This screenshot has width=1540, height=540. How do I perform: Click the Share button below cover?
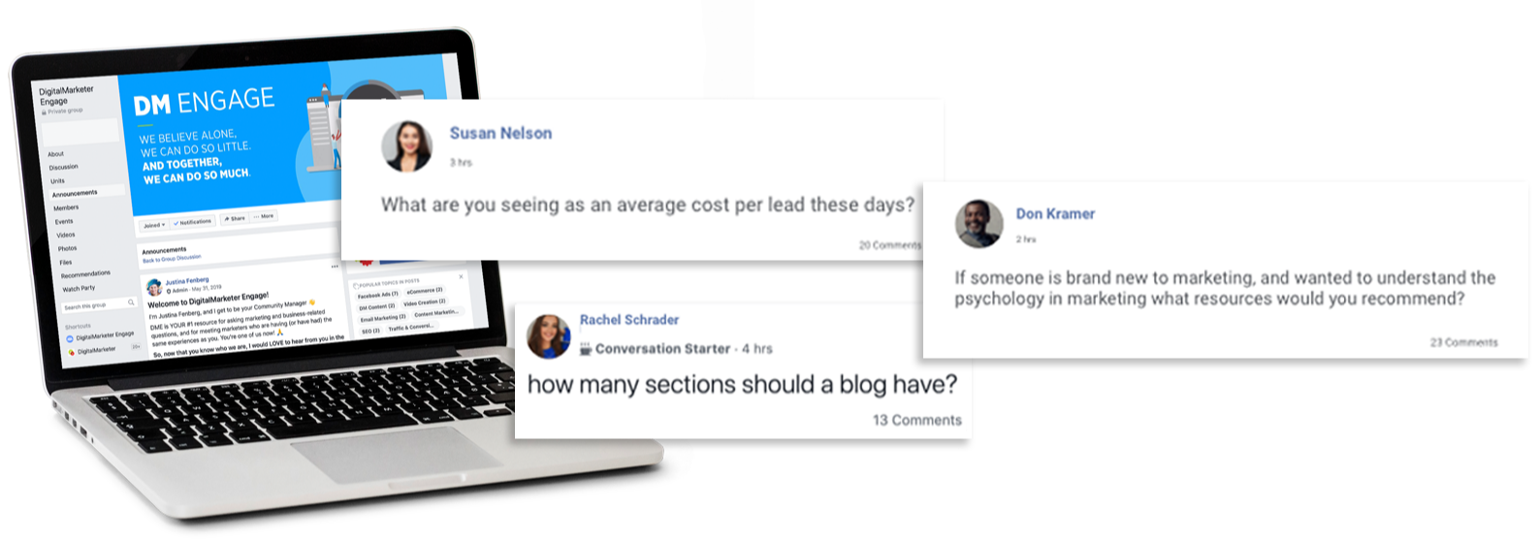[234, 219]
